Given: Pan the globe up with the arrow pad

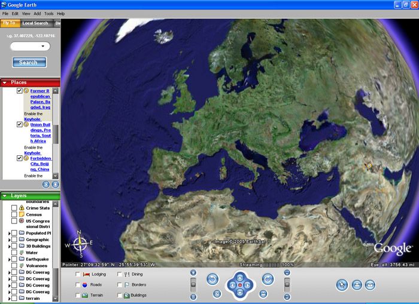Looking at the screenshot, I should (x=240, y=278).
